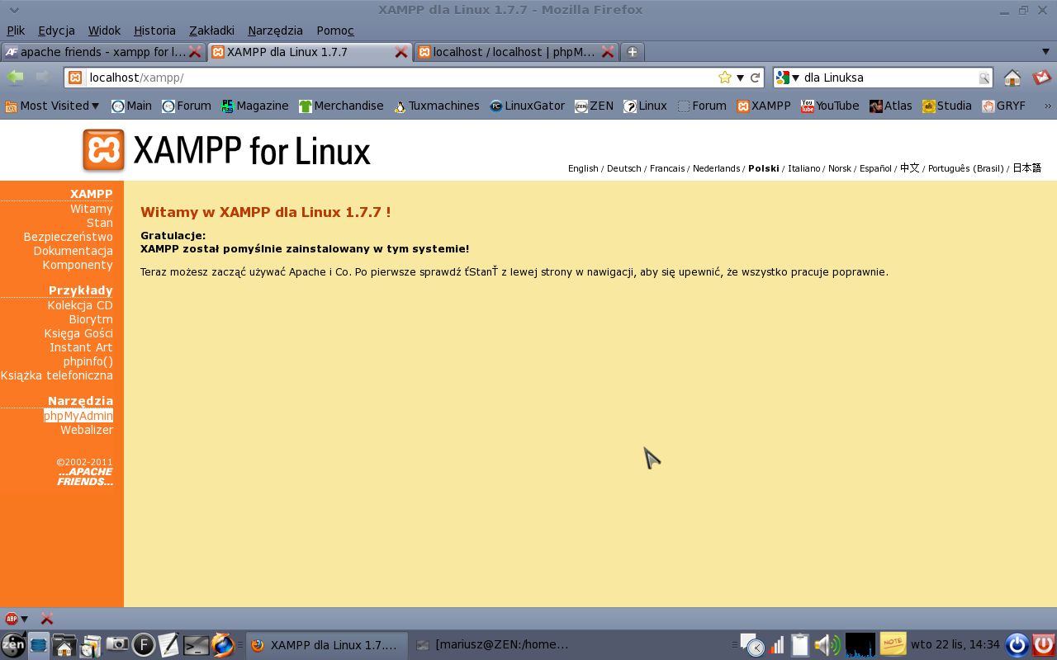This screenshot has width=1057, height=660.
Task: Open the Tuxmachines bookmark
Action: [436, 106]
